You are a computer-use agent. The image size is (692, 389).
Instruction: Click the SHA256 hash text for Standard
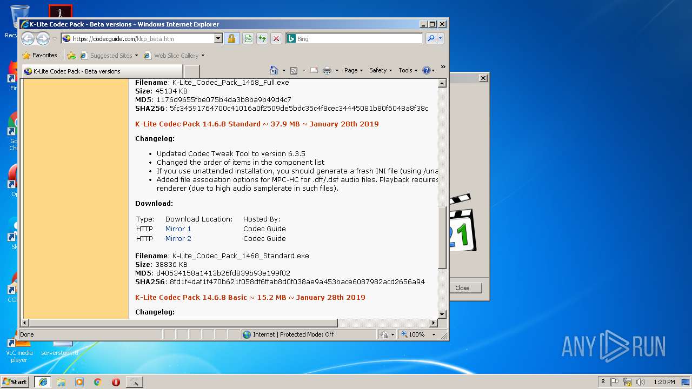pos(297,281)
